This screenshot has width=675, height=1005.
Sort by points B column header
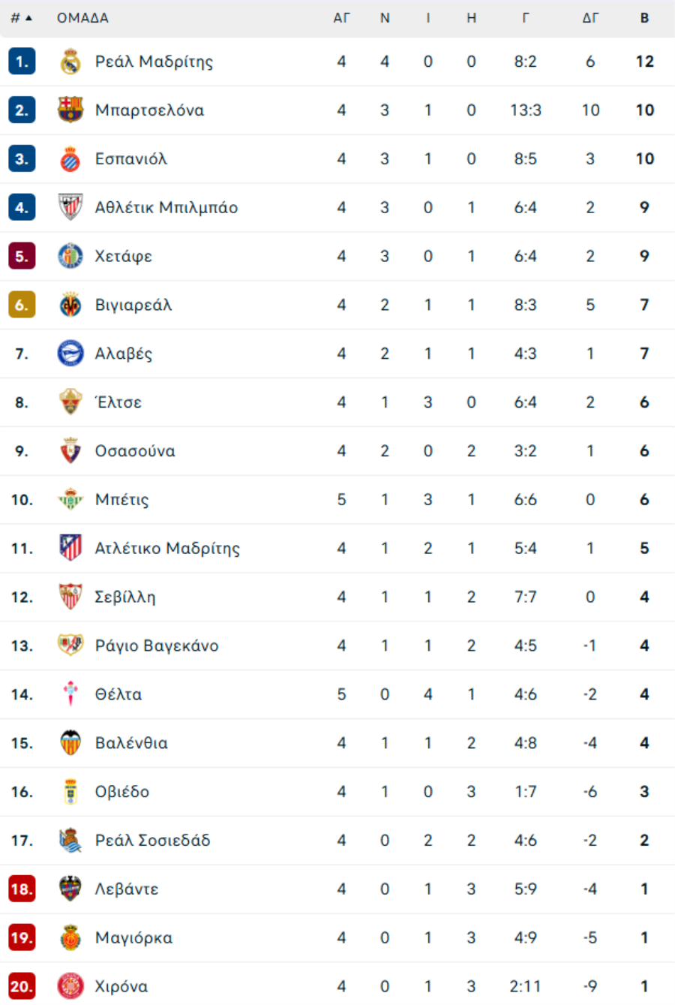click(x=644, y=18)
